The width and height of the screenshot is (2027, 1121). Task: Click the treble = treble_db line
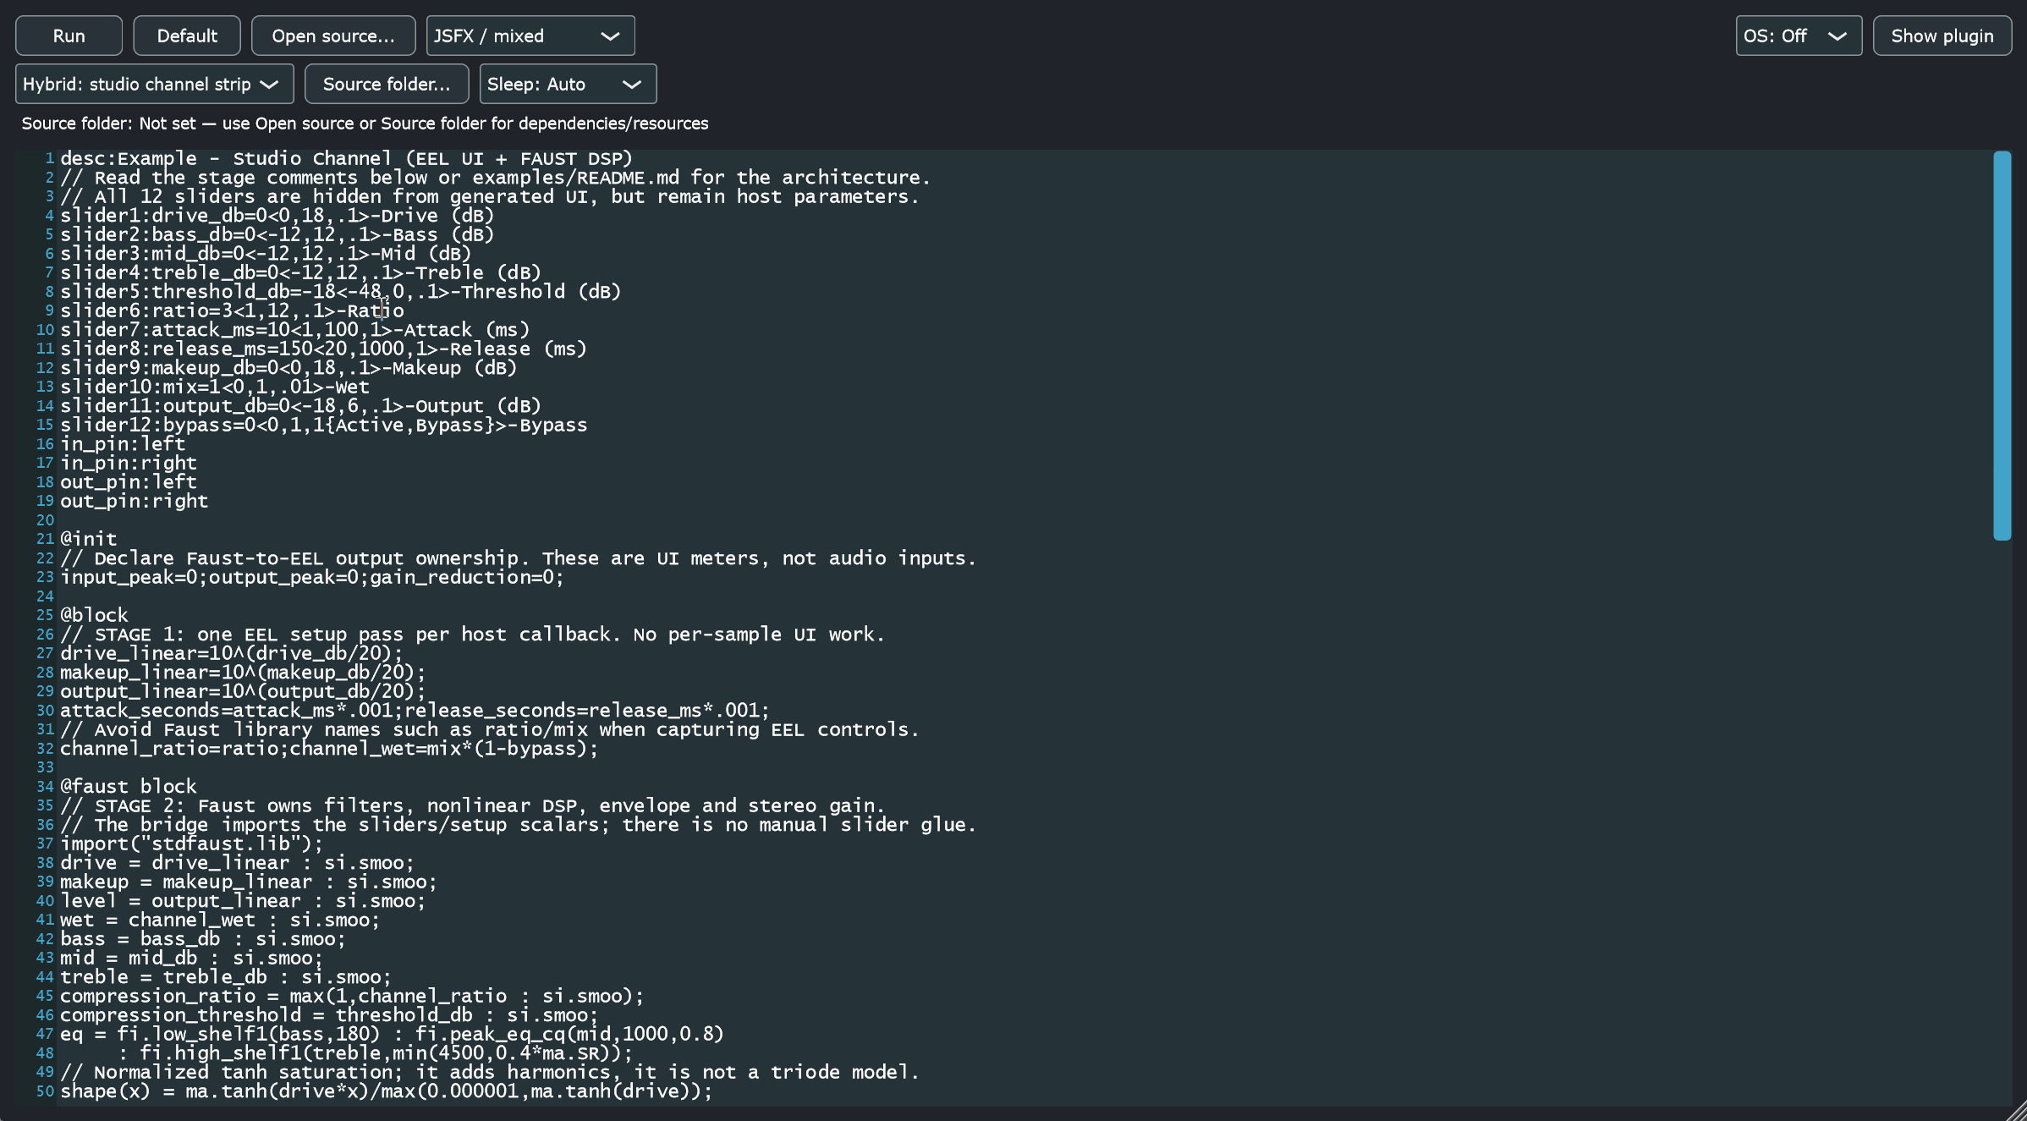[226, 976]
